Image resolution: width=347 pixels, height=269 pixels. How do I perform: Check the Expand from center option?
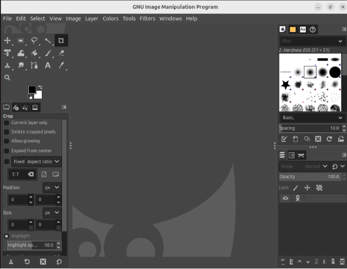coord(7,151)
